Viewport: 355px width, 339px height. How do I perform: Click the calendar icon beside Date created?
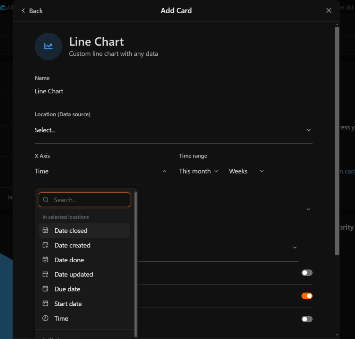[45, 245]
